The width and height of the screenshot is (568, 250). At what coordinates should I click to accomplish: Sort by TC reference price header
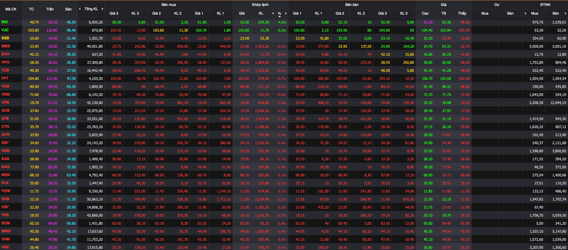[31, 9]
